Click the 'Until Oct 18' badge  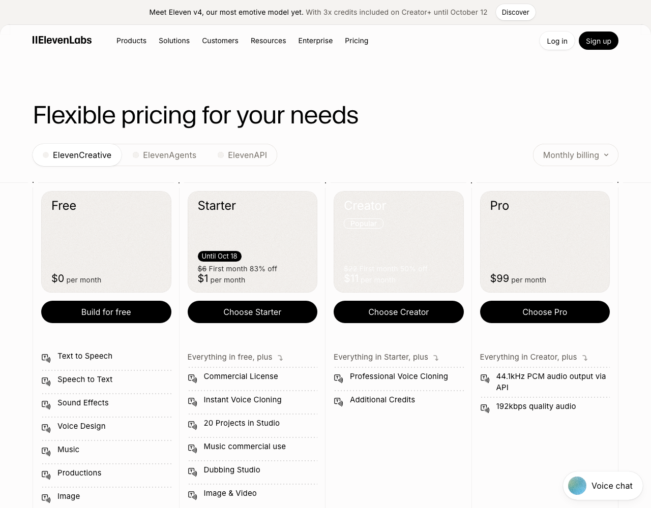coord(219,256)
